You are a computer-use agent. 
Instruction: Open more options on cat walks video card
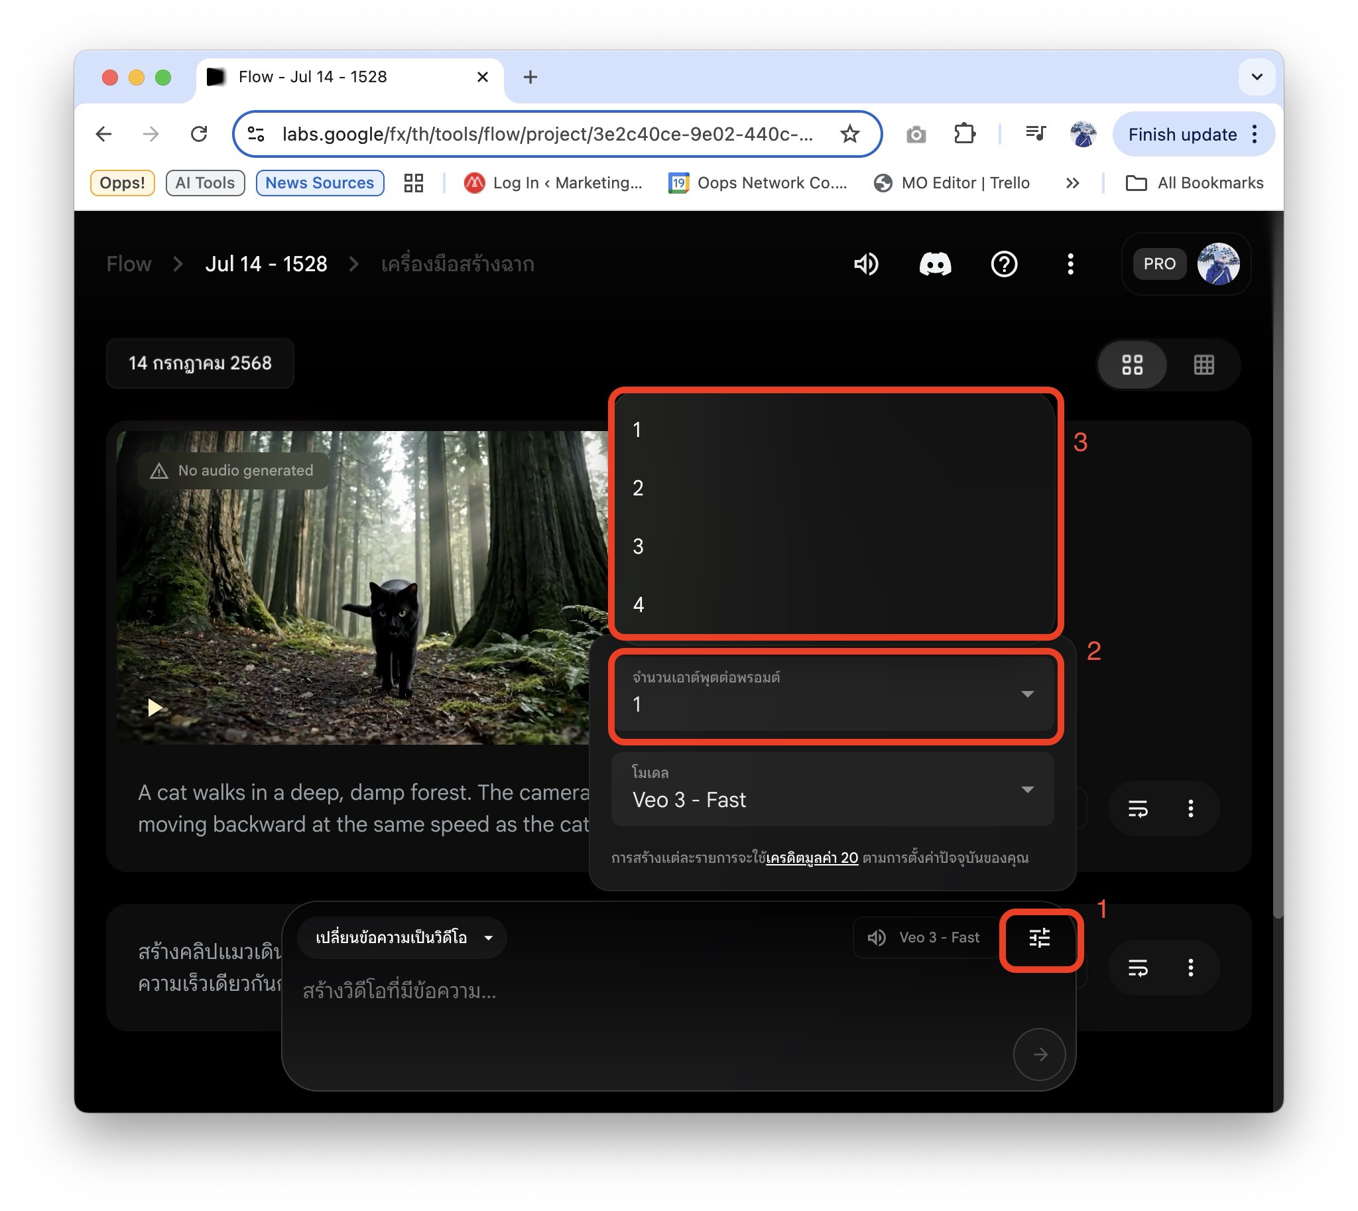[1190, 809]
